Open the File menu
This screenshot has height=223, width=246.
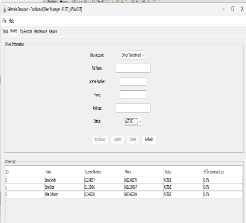[4, 21]
